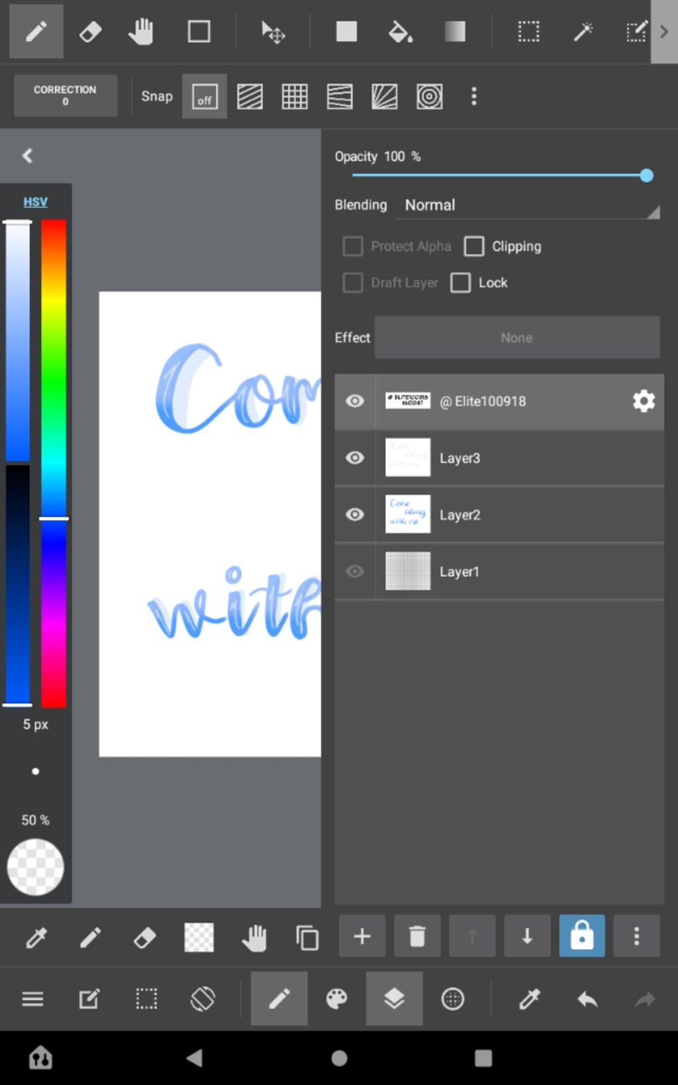Enable vanishing point snap guide
The height and width of the screenshot is (1085, 678).
pyautogui.click(x=385, y=97)
